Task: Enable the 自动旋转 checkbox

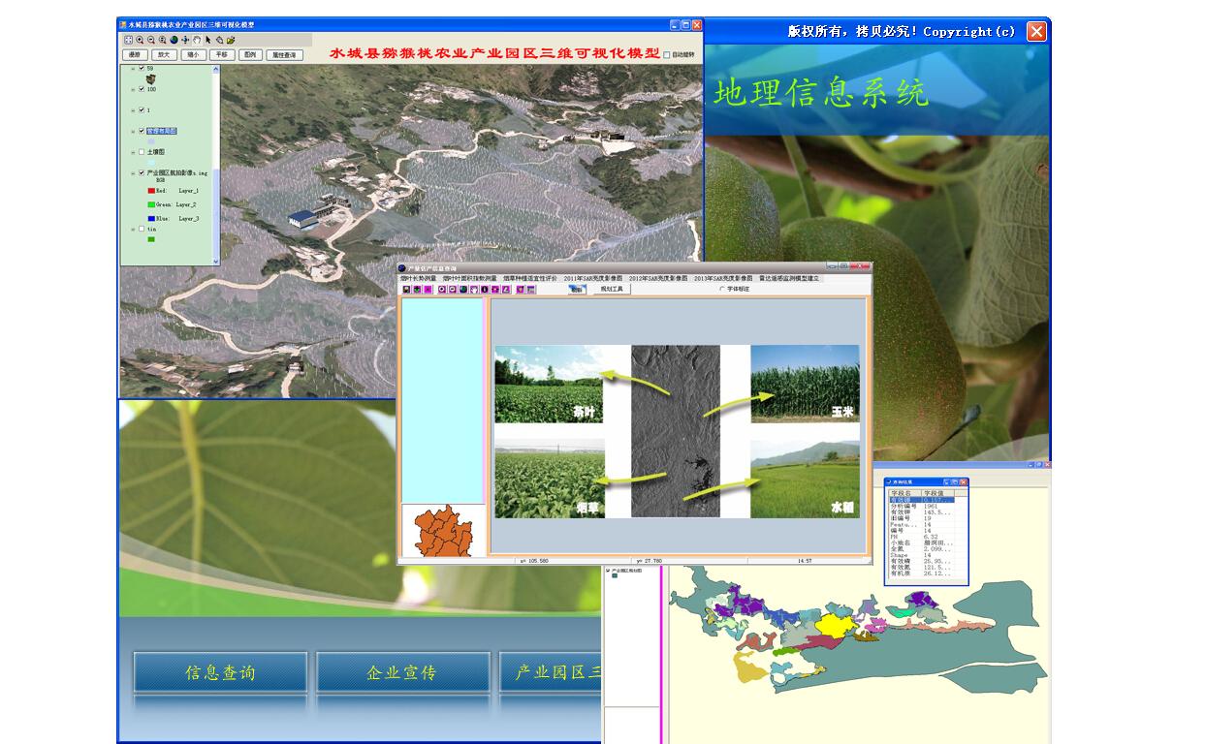Action: click(x=665, y=55)
